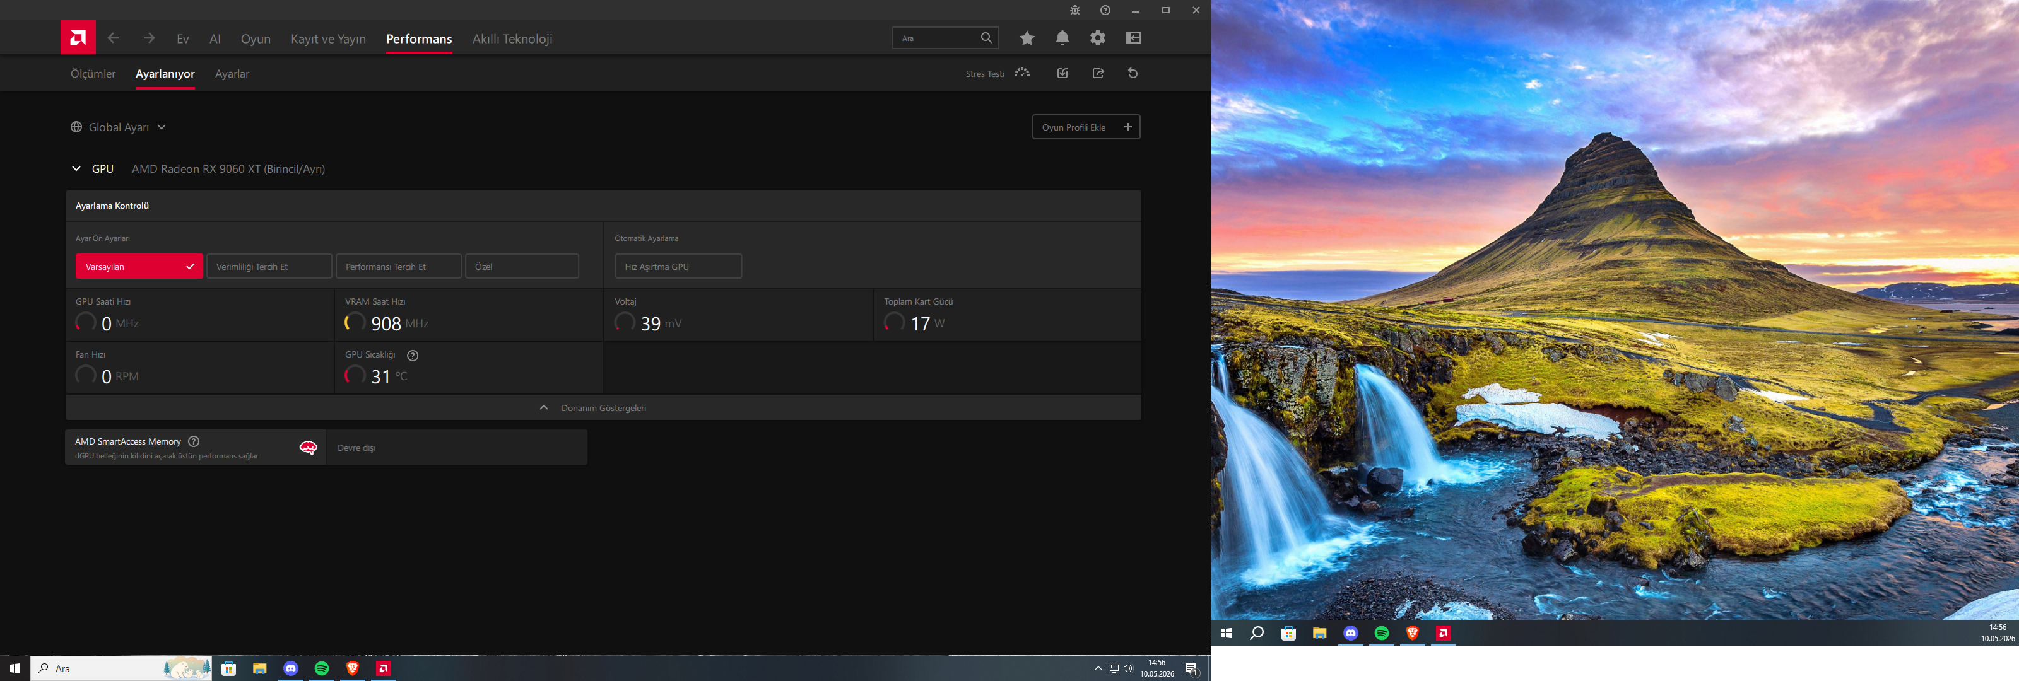Viewport: 2019px width, 681px height.
Task: Open Windows Start on left taskbar
Action: pos(15,668)
